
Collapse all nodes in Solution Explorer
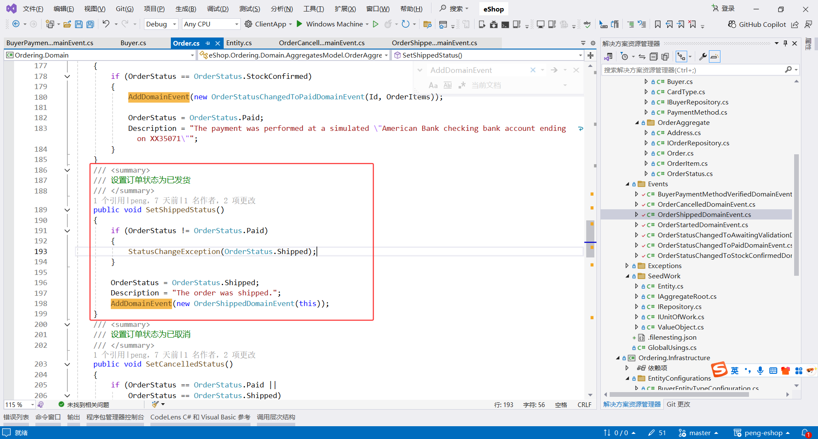654,56
